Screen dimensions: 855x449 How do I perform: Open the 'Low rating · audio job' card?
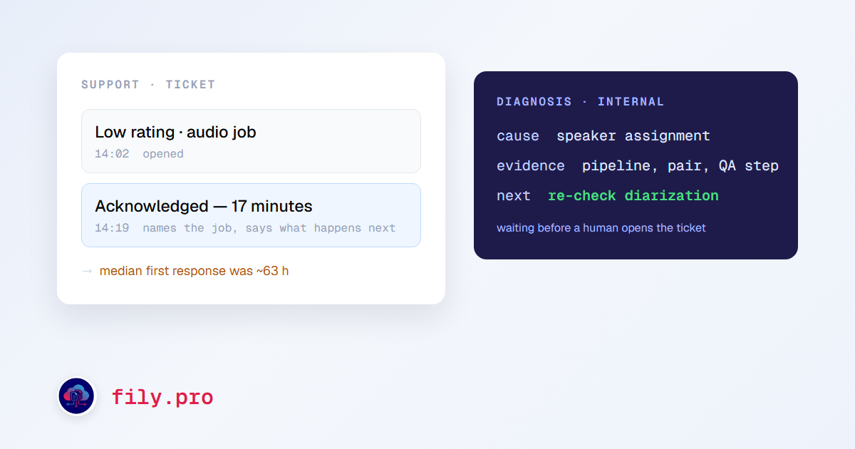tap(251, 141)
